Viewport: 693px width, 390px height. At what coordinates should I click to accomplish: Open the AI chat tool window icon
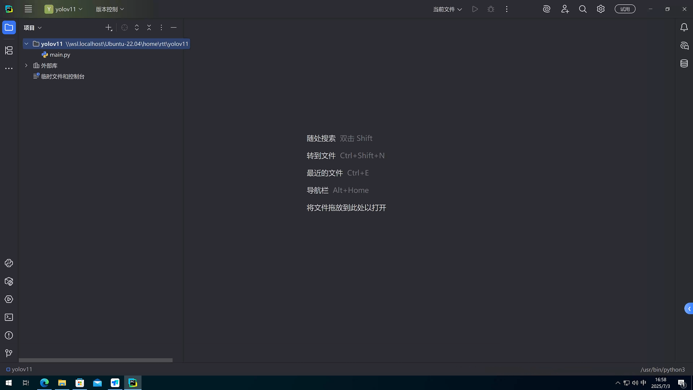pyautogui.click(x=684, y=46)
